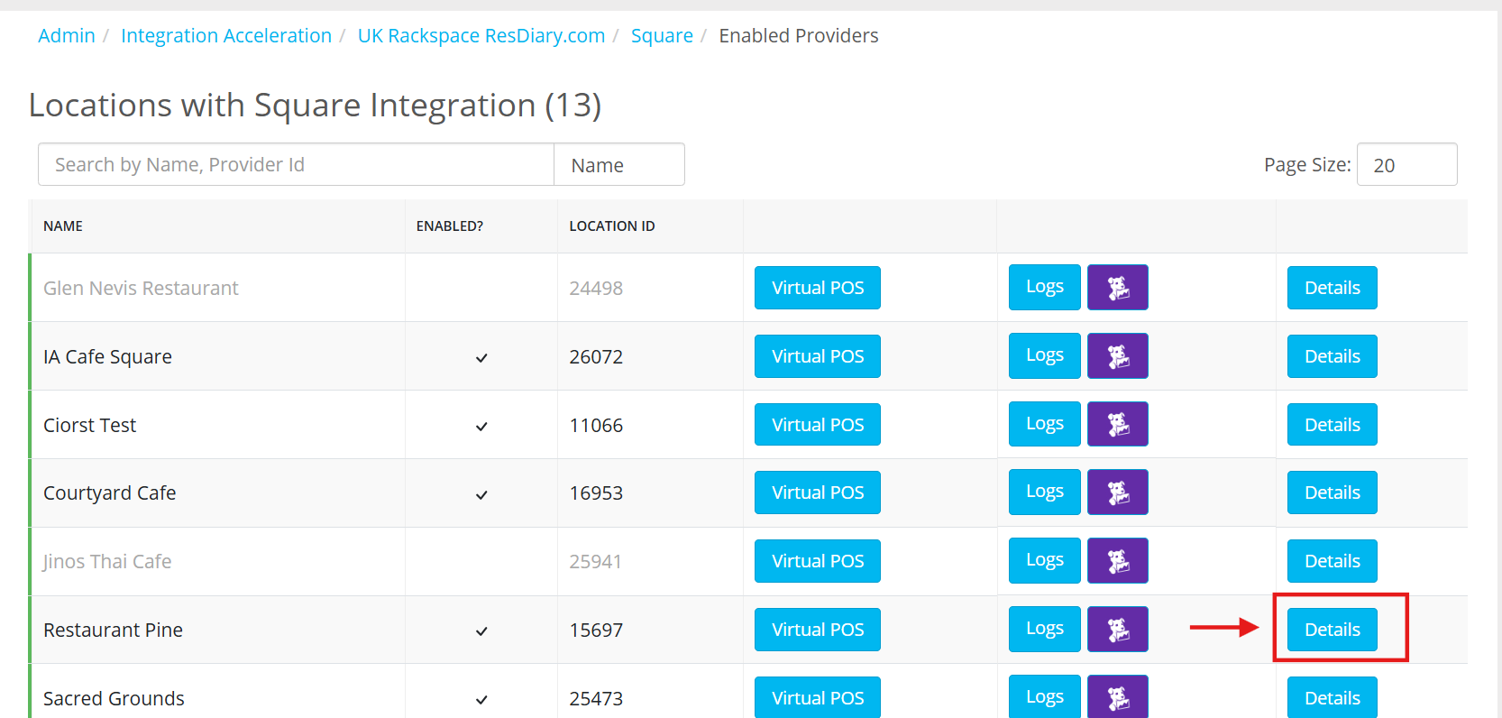The image size is (1502, 718).
Task: Click the enabled checkmark for Courtyard Cafe
Action: 481,495
